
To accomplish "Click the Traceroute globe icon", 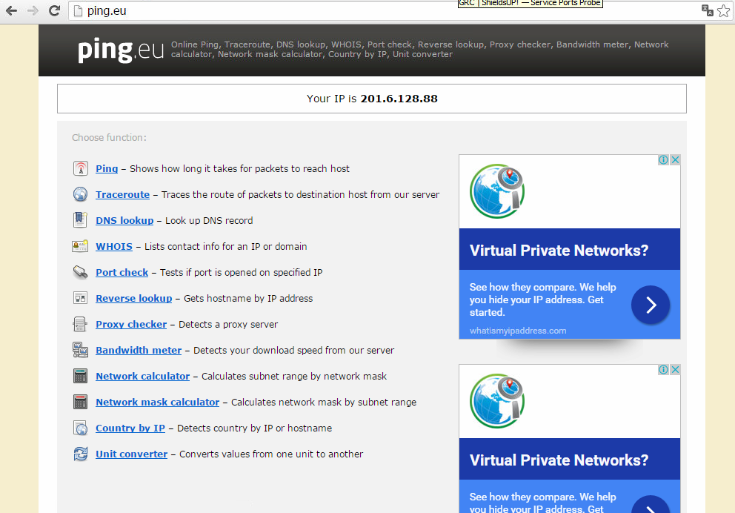I will 81,194.
